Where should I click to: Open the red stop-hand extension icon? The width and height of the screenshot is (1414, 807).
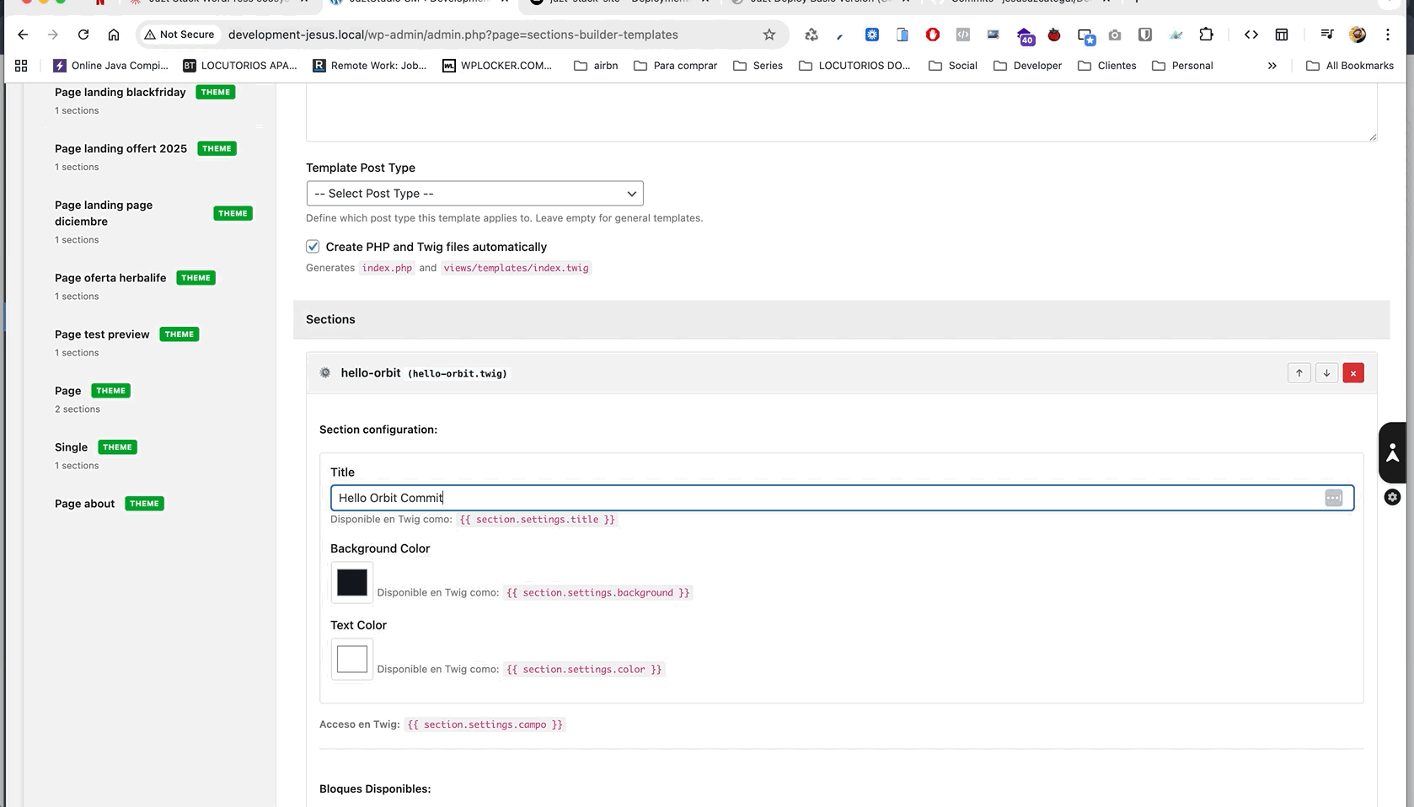[x=933, y=35]
